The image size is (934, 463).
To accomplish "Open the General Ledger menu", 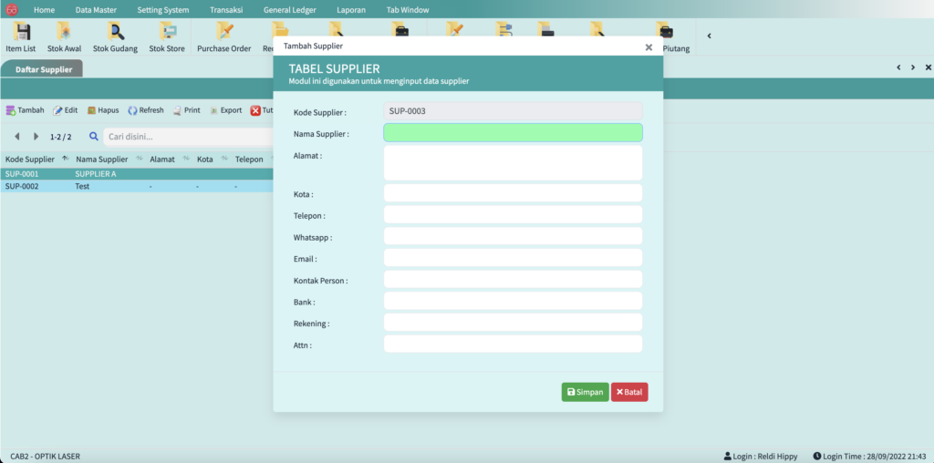I will (x=289, y=9).
